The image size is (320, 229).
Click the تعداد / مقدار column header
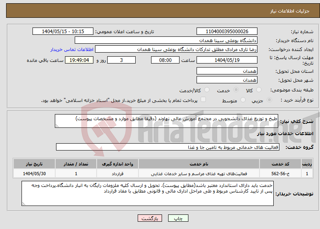pos(76,164)
